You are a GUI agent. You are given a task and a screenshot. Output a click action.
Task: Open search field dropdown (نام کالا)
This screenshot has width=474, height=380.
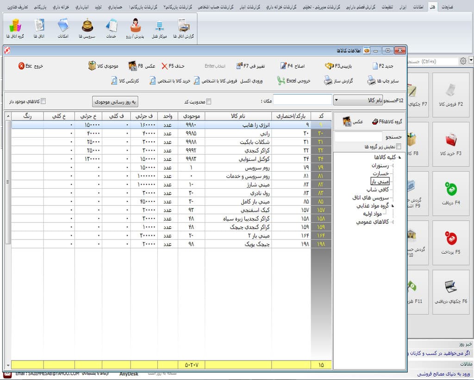(358, 100)
